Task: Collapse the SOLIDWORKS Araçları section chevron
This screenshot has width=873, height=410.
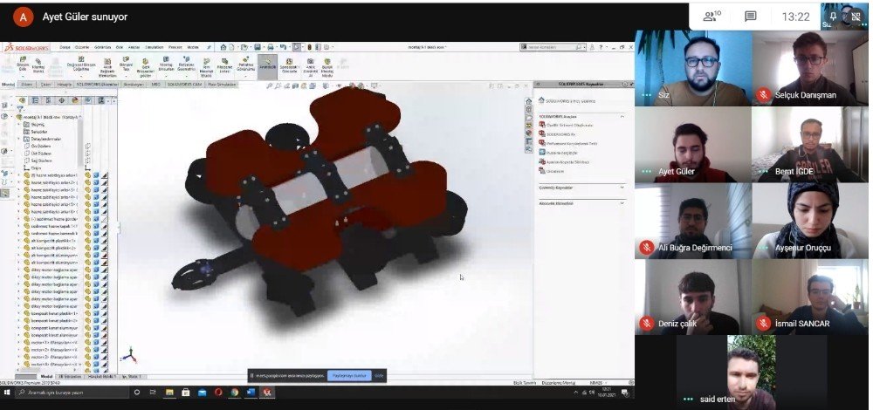Action: [622, 117]
